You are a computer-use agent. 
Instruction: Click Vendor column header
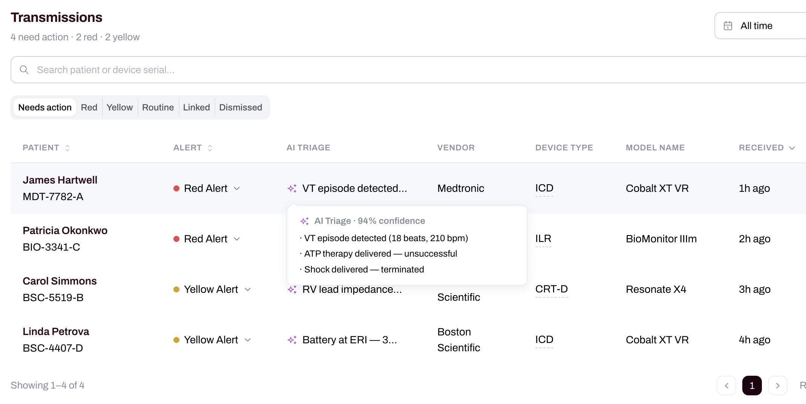(456, 148)
